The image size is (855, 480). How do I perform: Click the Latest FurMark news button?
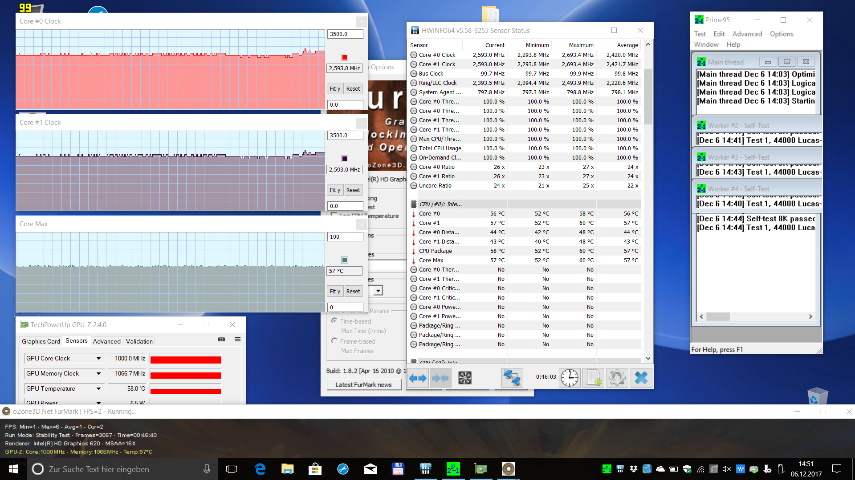point(363,385)
